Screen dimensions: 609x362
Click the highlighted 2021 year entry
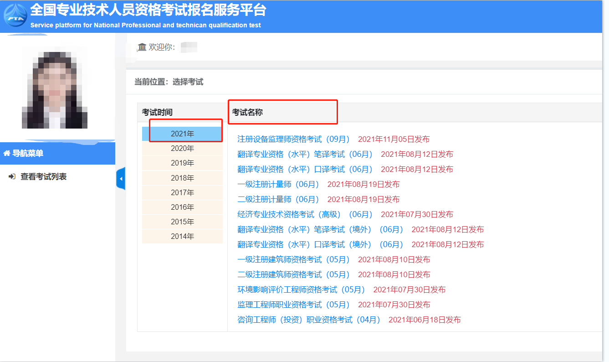[x=182, y=133]
